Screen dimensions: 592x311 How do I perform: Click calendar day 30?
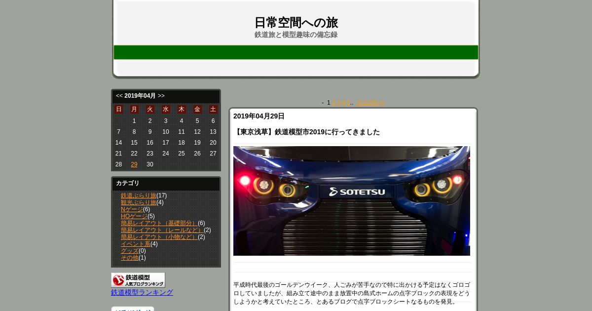coord(150,164)
